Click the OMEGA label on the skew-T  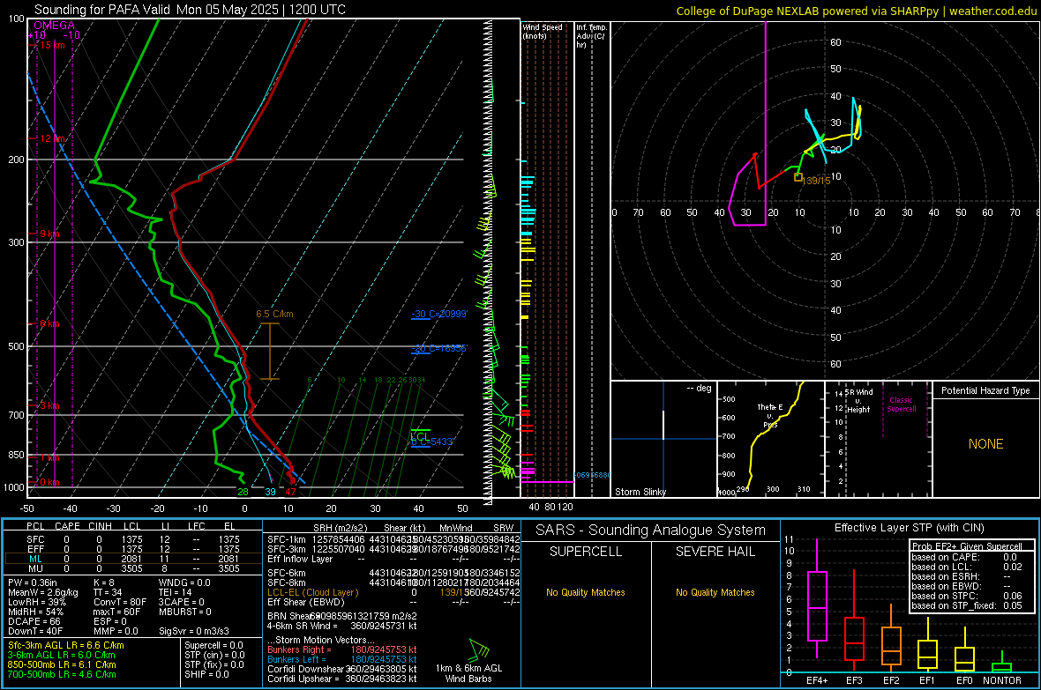54,26
